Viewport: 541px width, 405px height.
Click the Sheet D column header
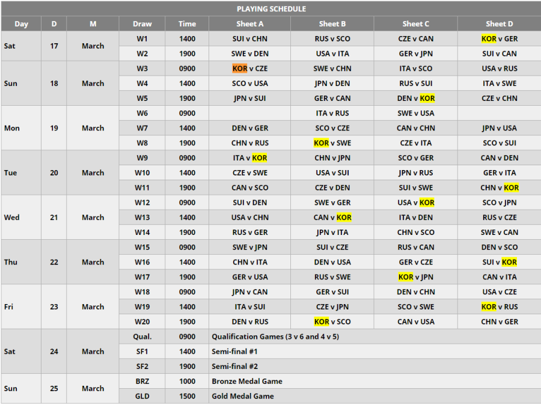tap(500, 24)
